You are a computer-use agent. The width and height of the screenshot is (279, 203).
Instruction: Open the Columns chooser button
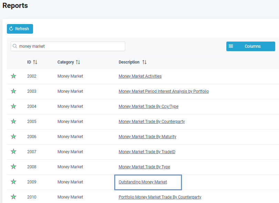click(x=250, y=46)
